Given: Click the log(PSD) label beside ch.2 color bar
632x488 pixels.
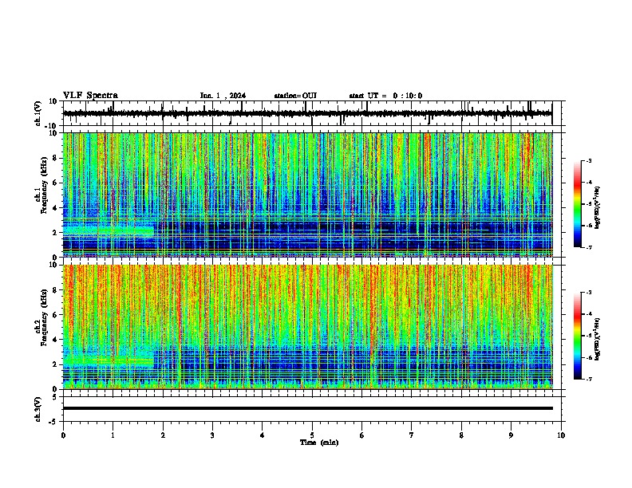Looking at the screenshot, I should tap(598, 339).
